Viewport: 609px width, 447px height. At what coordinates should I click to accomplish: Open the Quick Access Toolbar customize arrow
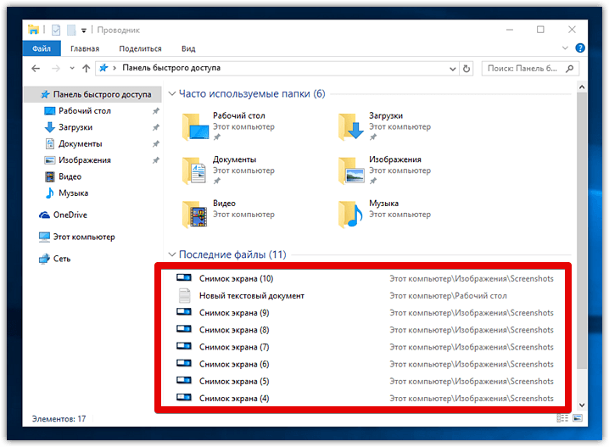pos(83,31)
